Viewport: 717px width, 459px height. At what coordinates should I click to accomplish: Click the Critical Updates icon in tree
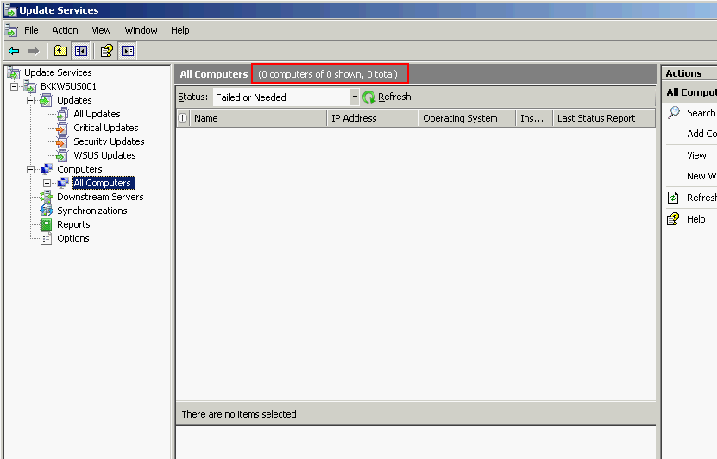pos(63,128)
